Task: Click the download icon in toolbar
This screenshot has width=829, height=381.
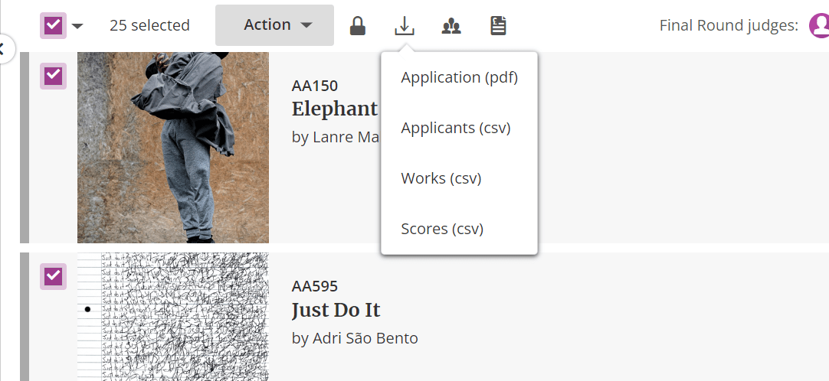Action: 405,25
